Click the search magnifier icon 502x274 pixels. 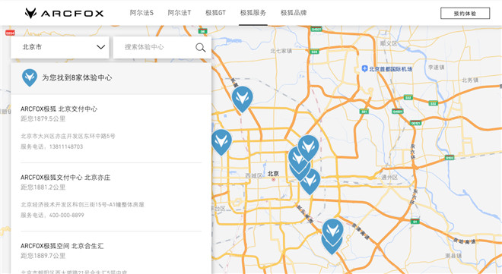coord(200,47)
